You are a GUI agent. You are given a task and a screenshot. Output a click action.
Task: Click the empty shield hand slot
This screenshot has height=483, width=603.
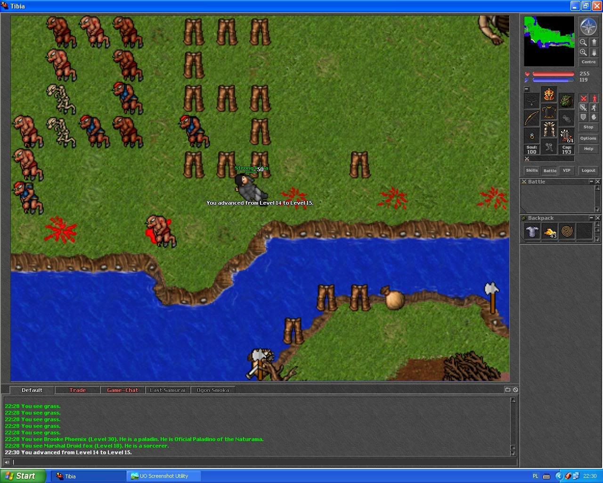point(566,118)
